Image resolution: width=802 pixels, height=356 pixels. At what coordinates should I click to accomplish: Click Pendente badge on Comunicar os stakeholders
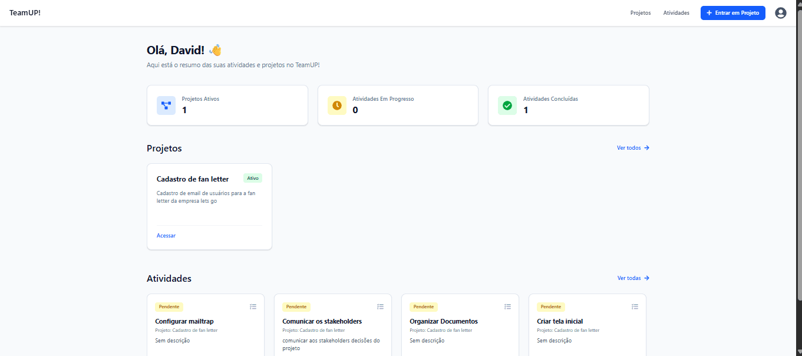pyautogui.click(x=296, y=307)
